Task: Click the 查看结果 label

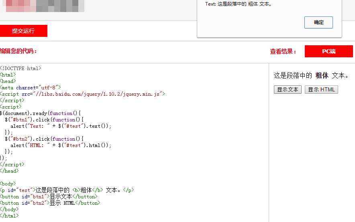Action: point(283,51)
